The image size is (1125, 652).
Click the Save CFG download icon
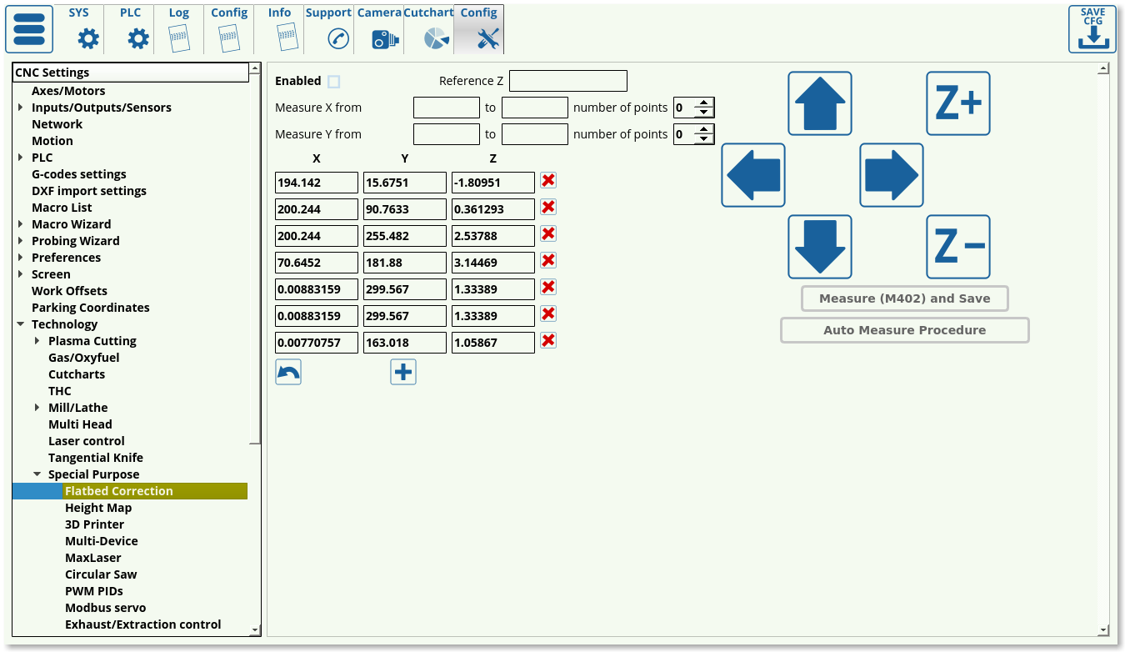(1092, 30)
